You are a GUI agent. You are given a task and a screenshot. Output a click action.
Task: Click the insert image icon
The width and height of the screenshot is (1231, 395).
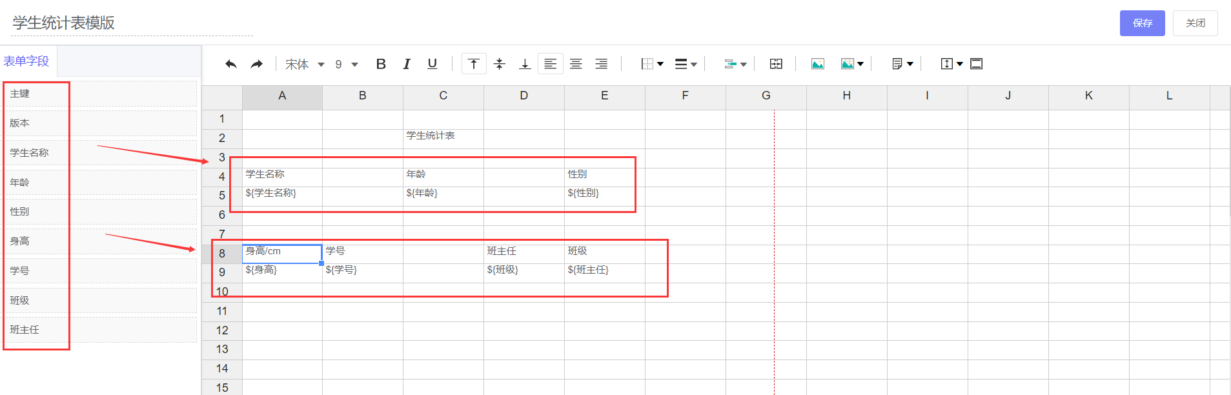[817, 64]
